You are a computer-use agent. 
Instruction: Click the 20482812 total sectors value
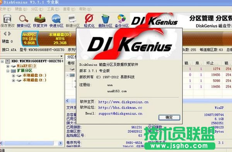tap(135, 132)
